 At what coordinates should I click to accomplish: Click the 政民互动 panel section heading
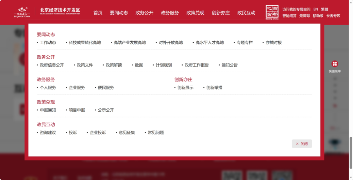pyautogui.click(x=46, y=125)
